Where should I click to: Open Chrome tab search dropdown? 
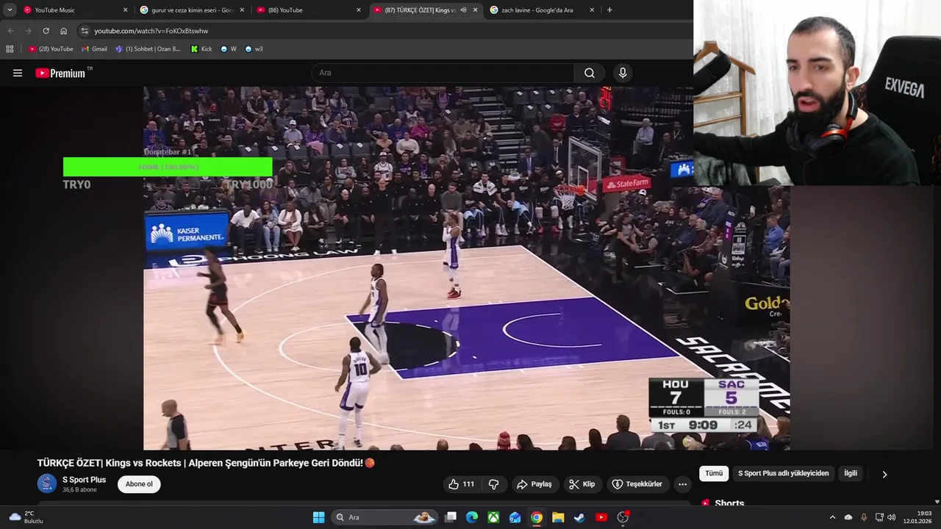point(10,10)
